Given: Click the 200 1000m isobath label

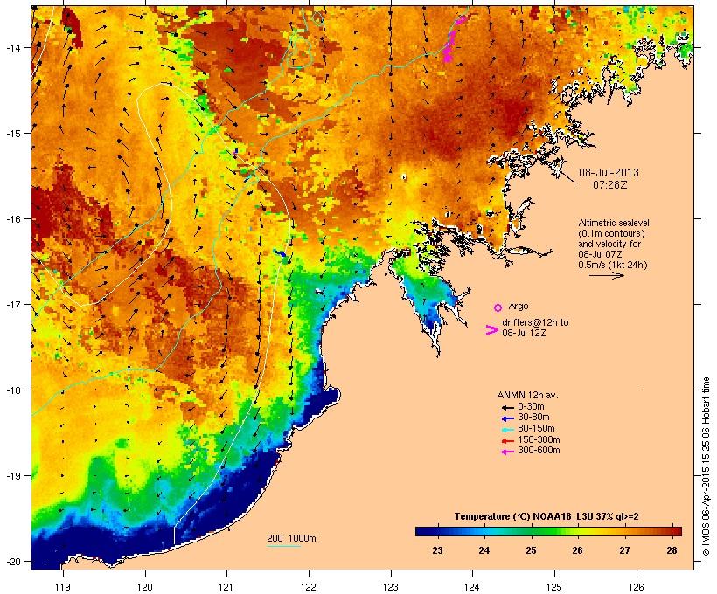Looking at the screenshot, I should coord(292,538).
